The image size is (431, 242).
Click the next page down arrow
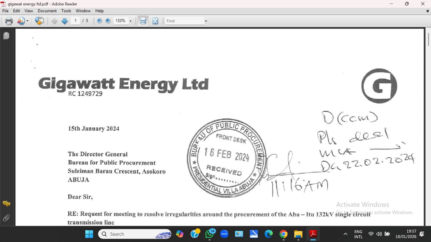64,21
